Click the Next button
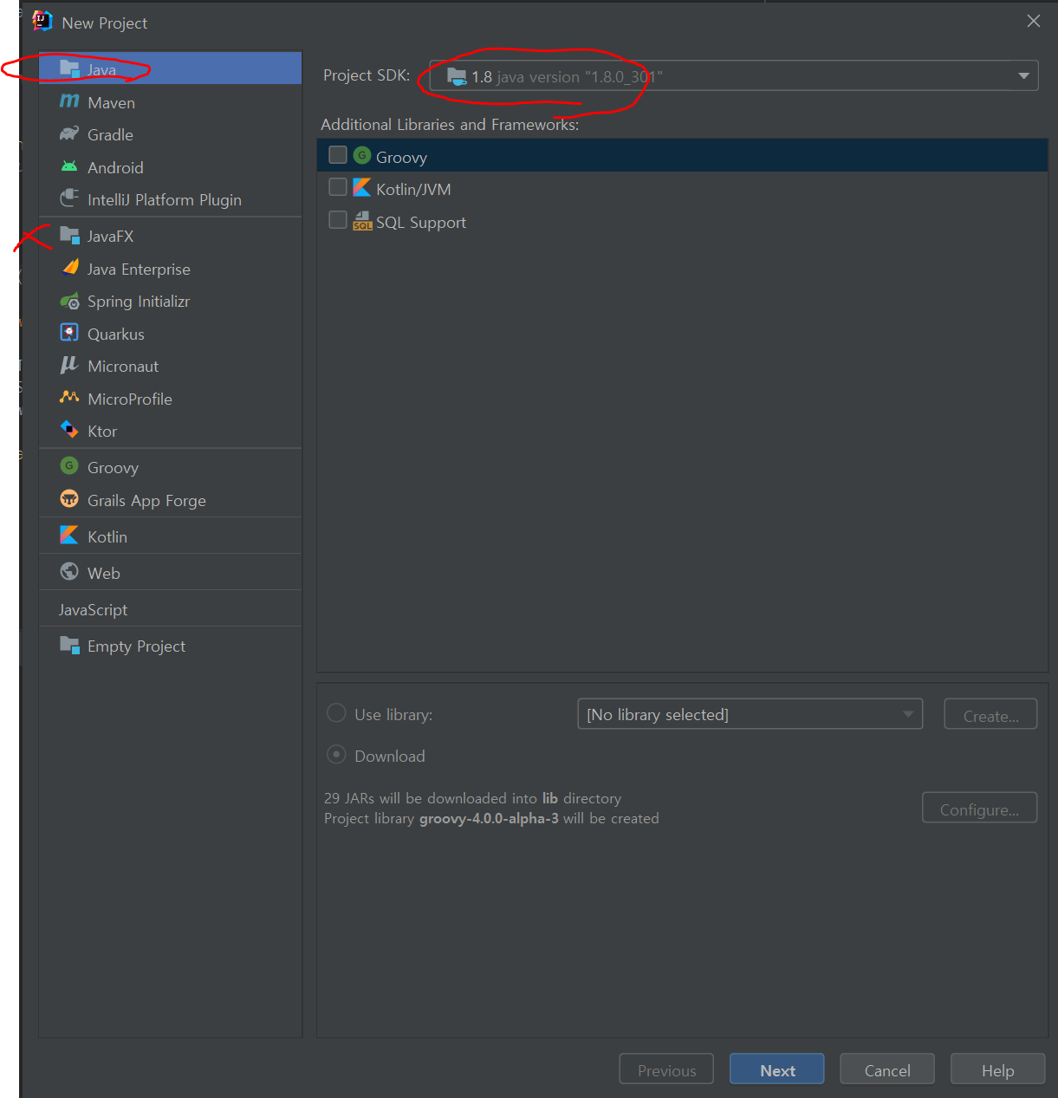 [777, 1070]
